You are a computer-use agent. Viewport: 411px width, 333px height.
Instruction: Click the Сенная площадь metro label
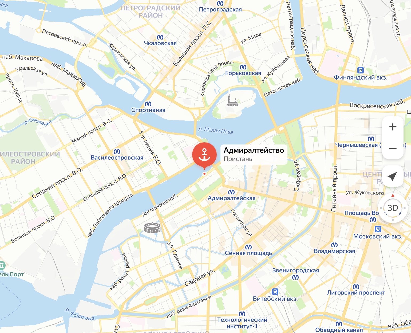(x=248, y=253)
